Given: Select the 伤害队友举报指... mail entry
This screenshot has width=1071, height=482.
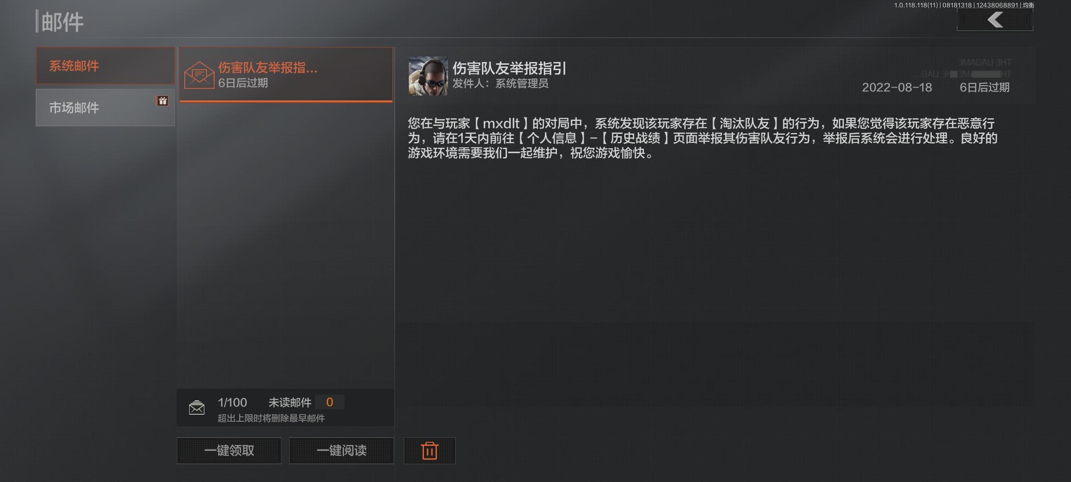Looking at the screenshot, I should point(286,75).
